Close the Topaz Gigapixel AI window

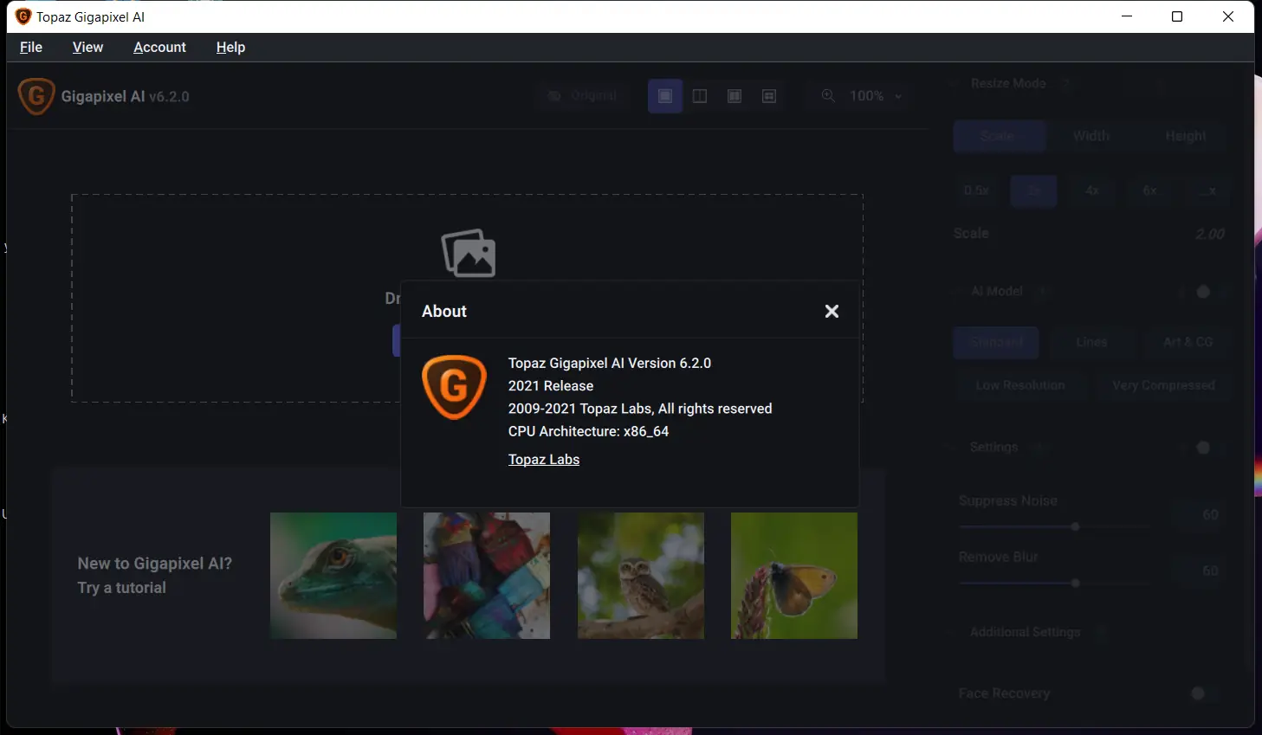coord(1228,16)
